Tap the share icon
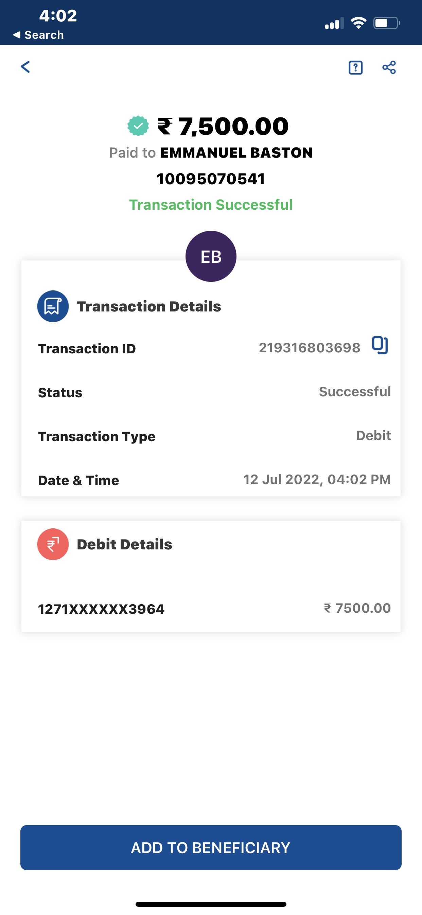This screenshot has height=915, width=422. (x=389, y=67)
